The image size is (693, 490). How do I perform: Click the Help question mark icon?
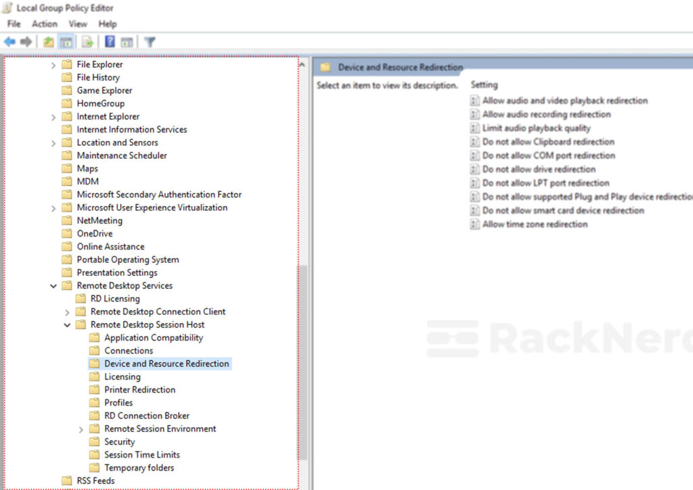coord(110,41)
